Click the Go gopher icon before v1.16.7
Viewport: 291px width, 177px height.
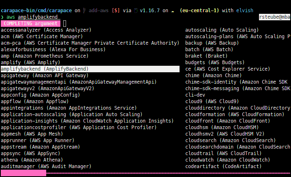click(x=136, y=11)
